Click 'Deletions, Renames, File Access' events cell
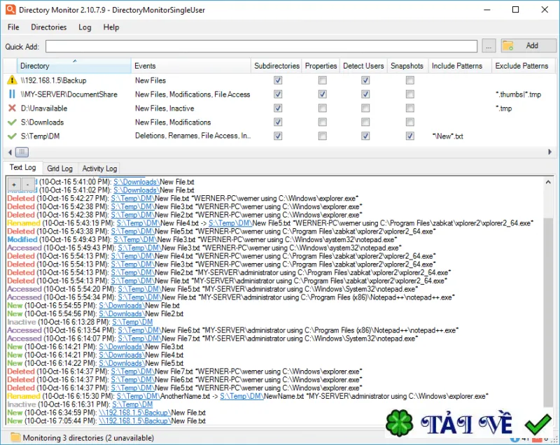This screenshot has width=560, height=445. (x=193, y=136)
